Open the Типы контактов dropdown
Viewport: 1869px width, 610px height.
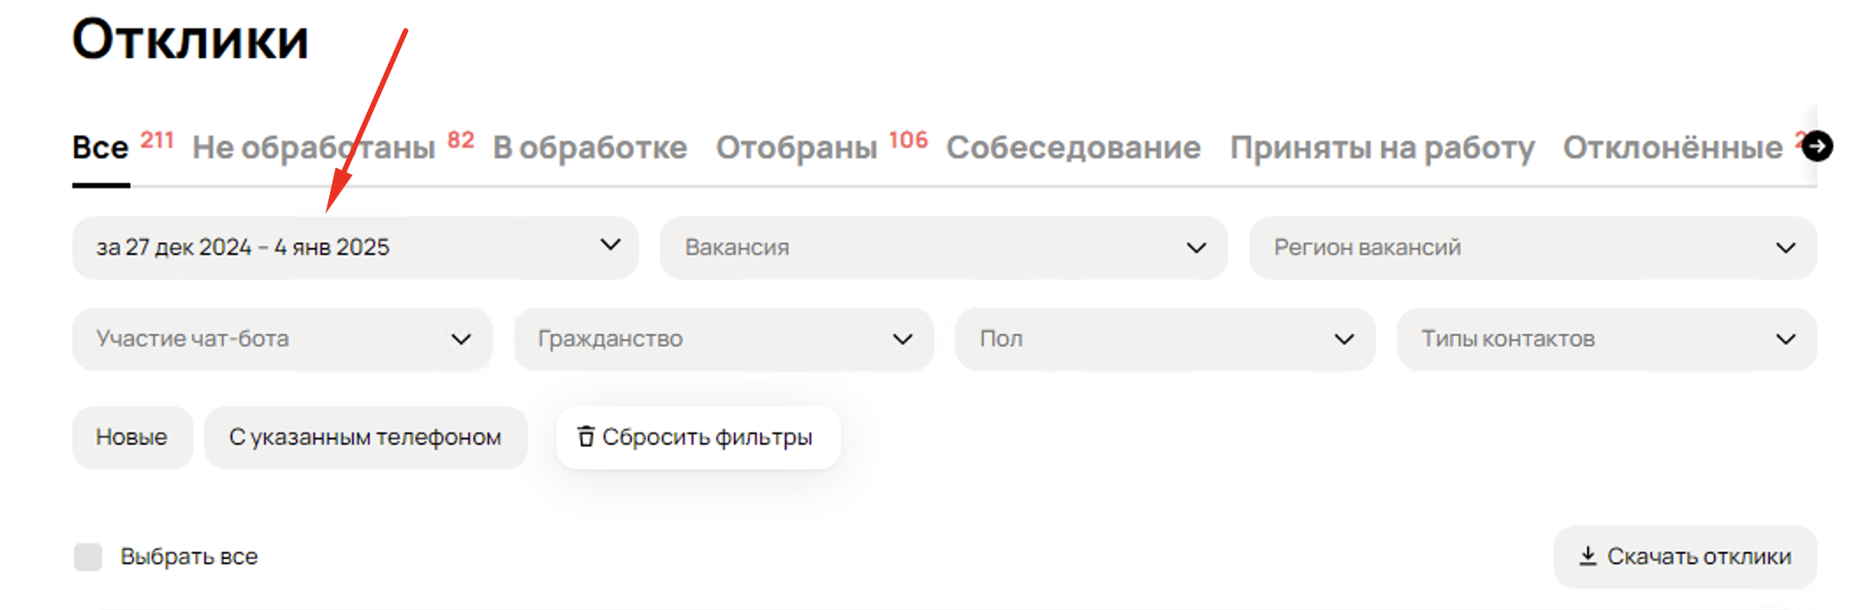(1606, 339)
